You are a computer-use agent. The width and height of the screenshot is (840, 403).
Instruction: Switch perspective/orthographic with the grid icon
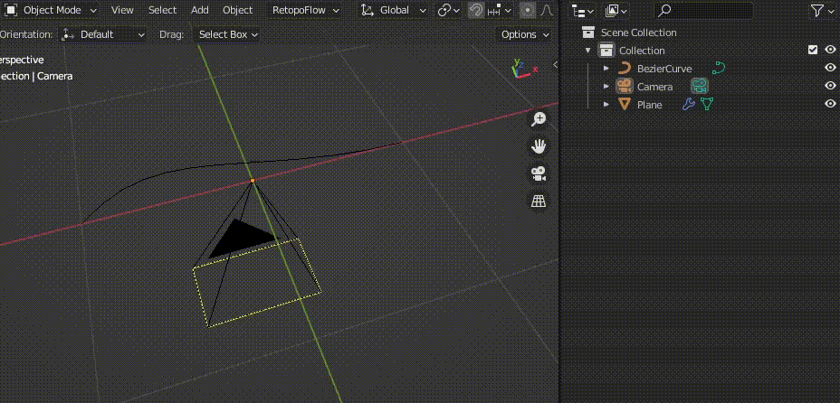tap(539, 201)
